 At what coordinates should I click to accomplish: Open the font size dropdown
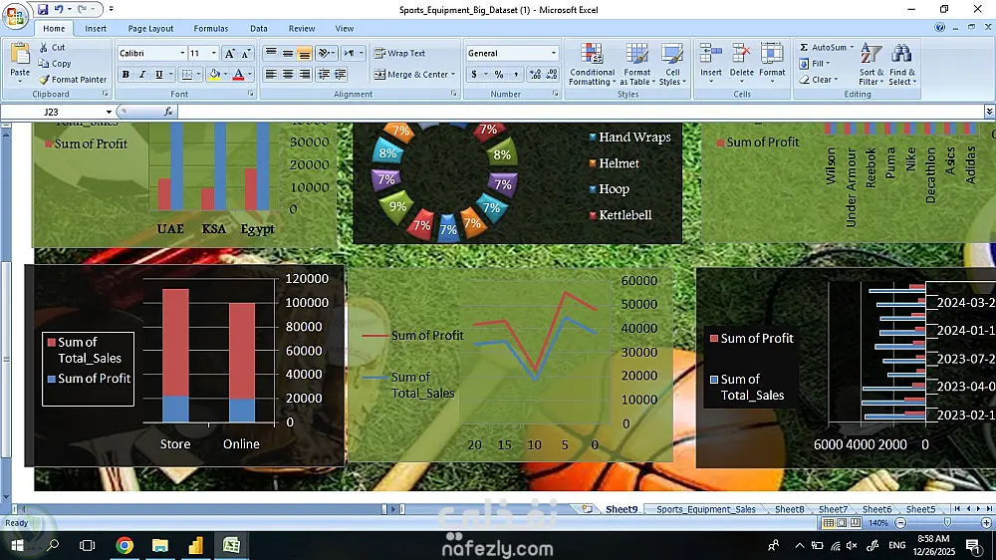(213, 54)
